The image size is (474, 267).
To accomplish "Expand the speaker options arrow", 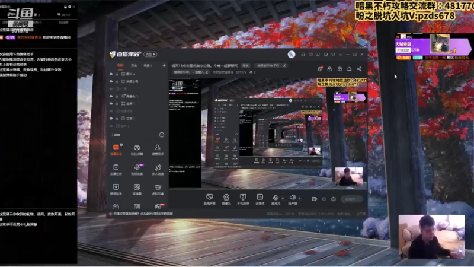I will tap(300, 198).
